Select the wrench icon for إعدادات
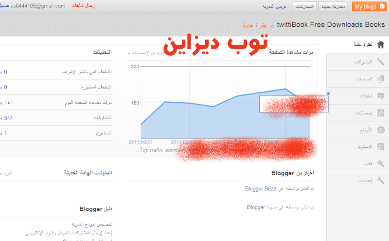The height and width of the screenshot is (241, 389). pos(380,180)
